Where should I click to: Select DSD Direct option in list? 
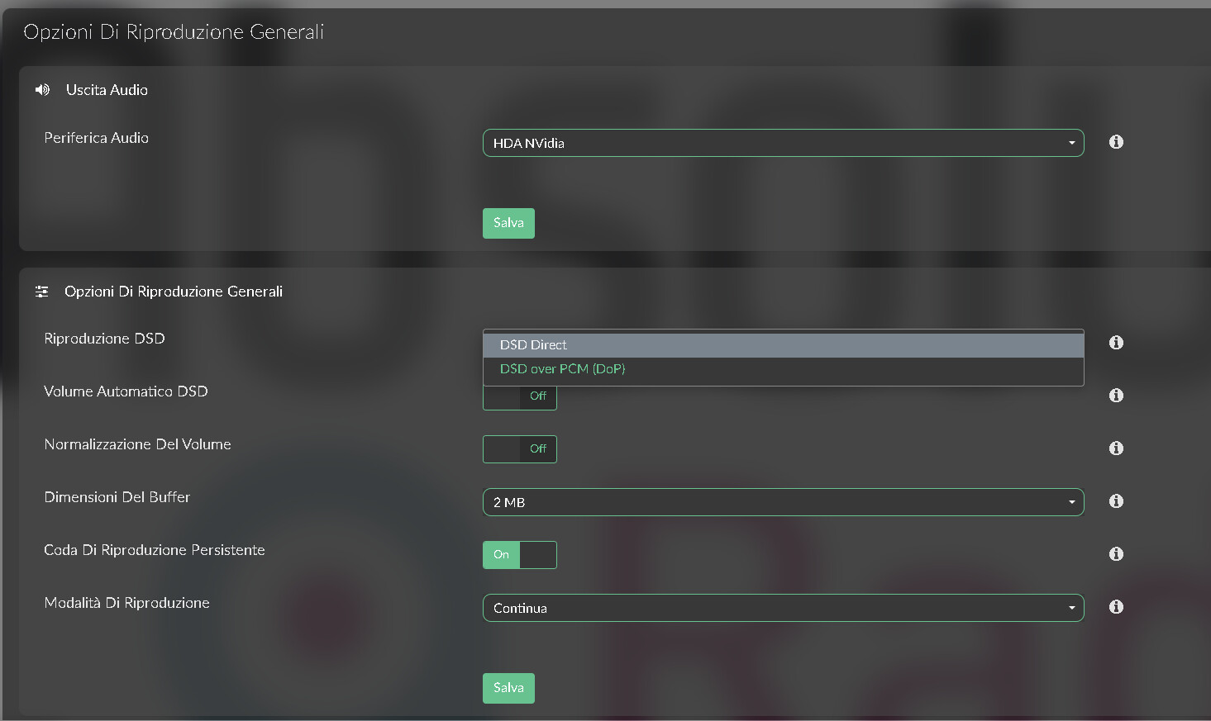pyautogui.click(x=783, y=345)
